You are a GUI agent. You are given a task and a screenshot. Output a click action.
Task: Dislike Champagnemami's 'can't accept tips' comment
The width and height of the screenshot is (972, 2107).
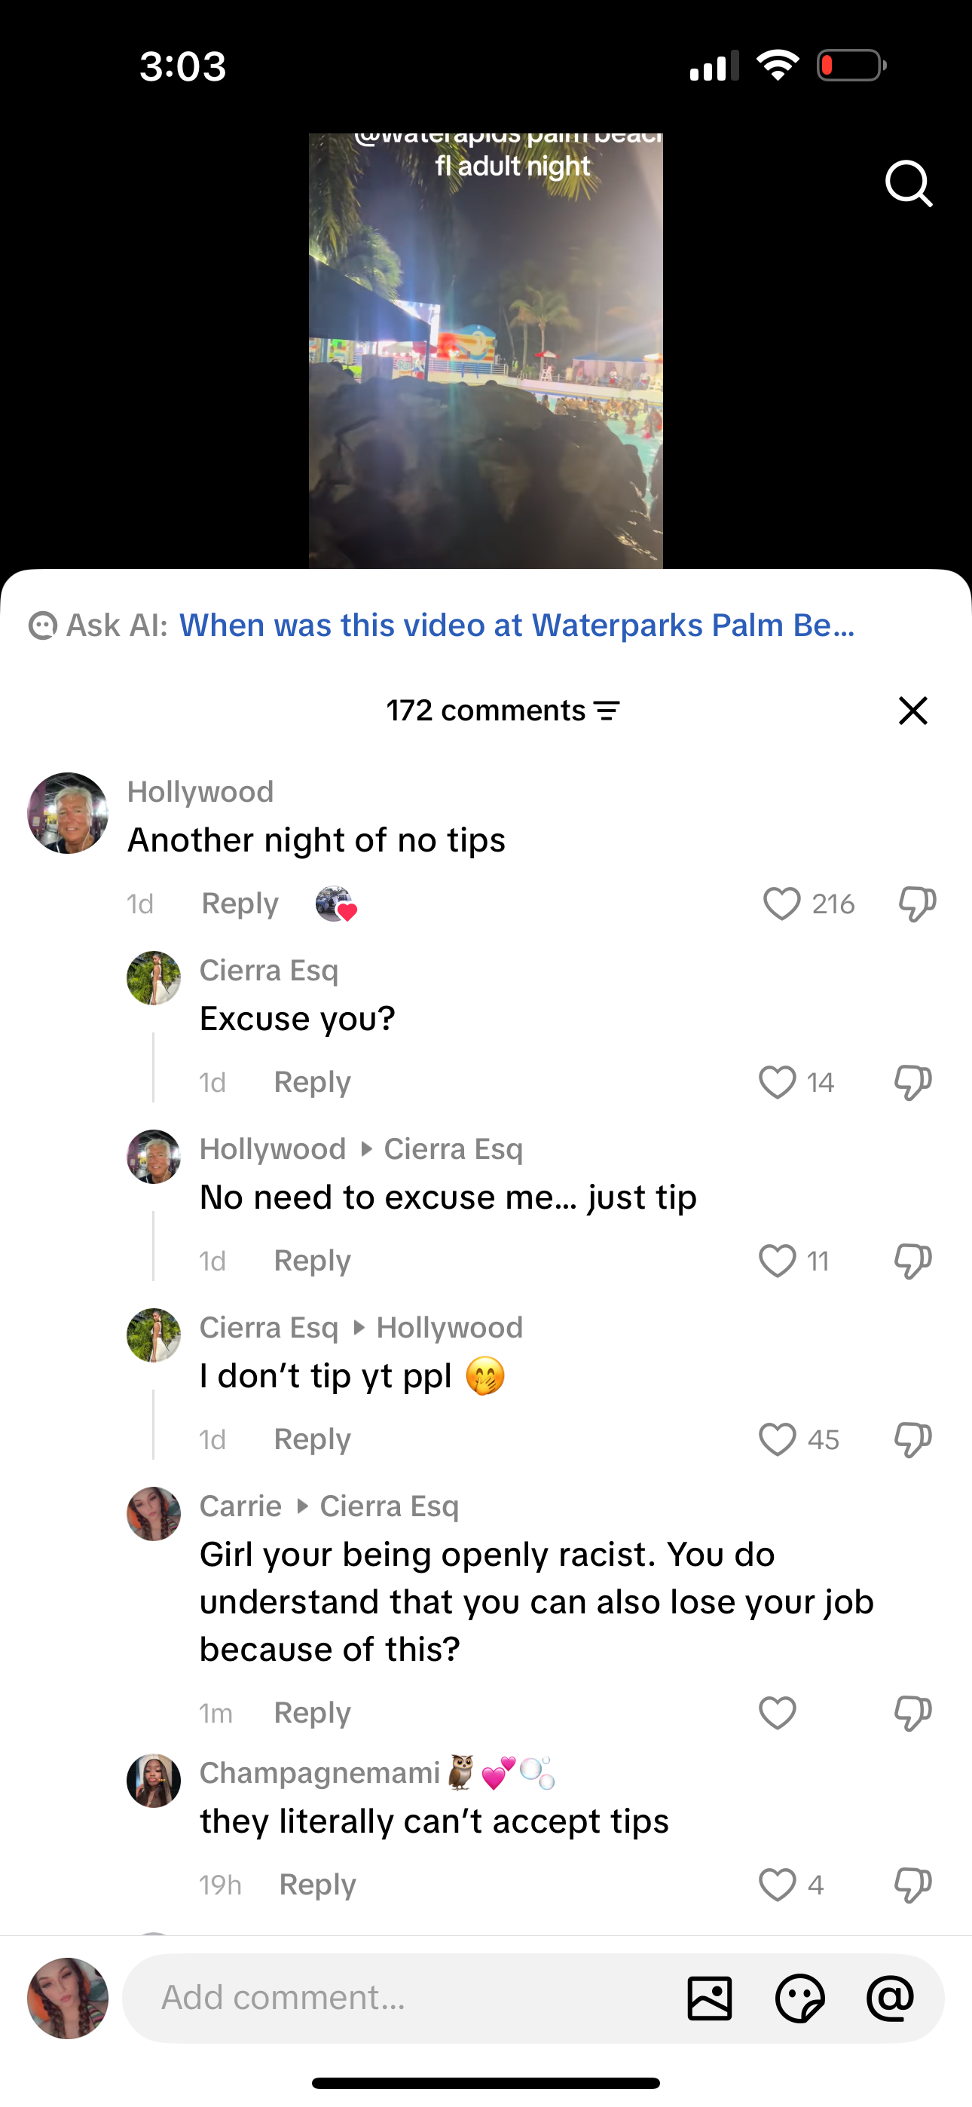tap(913, 1885)
